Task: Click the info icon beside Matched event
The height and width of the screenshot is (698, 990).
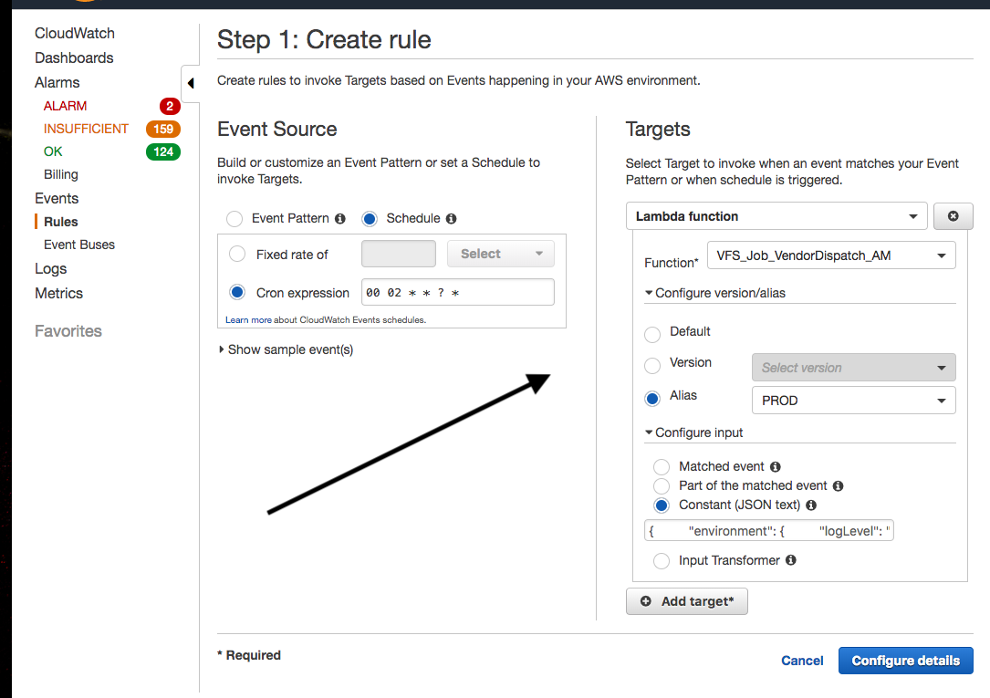Action: pos(775,466)
